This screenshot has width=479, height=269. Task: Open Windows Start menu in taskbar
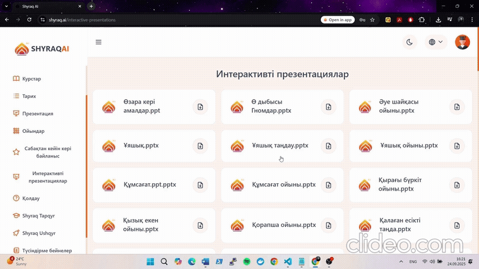(x=150, y=262)
